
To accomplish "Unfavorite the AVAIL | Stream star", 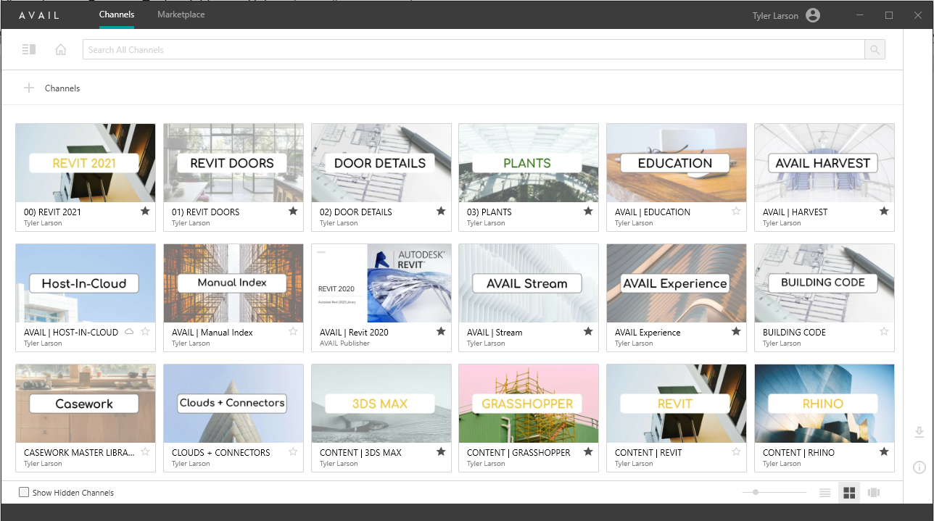I will point(588,331).
